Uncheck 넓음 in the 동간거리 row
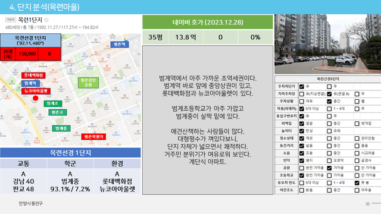Screen dimensions: 381x214 [302, 146]
